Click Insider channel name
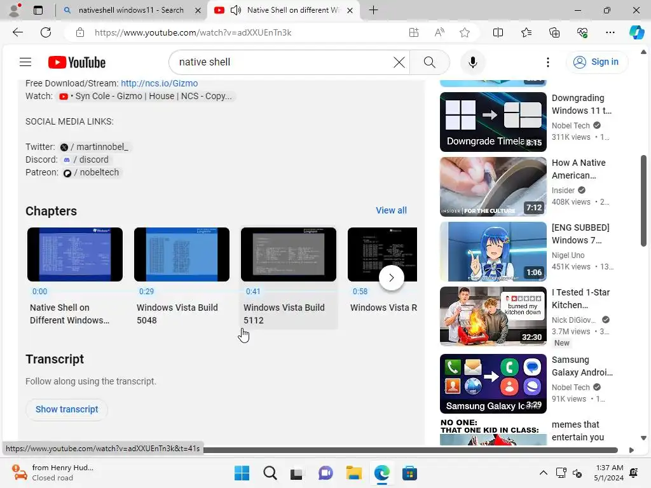Viewport: 651px width, 488px height. 563,191
